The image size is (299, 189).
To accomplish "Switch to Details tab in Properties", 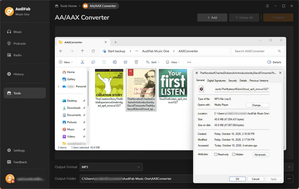I will pos(243,81).
